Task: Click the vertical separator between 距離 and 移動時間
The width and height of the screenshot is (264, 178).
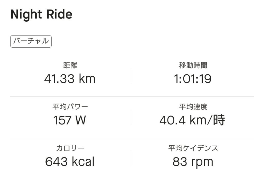Action: [132, 76]
